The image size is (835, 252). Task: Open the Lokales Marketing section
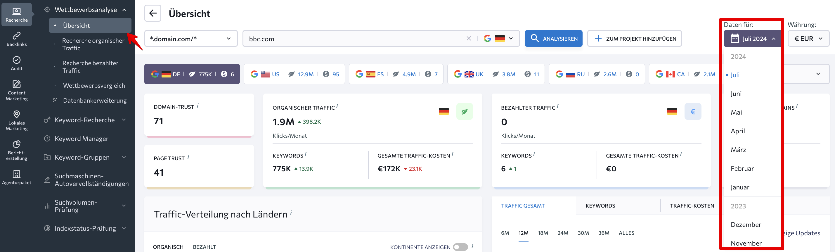(x=17, y=120)
